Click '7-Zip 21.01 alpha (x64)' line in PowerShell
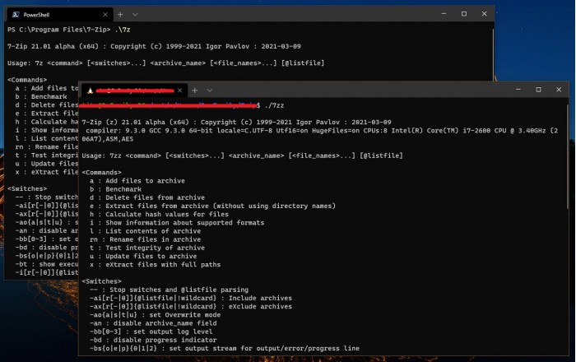The height and width of the screenshot is (362, 576). click(x=154, y=47)
